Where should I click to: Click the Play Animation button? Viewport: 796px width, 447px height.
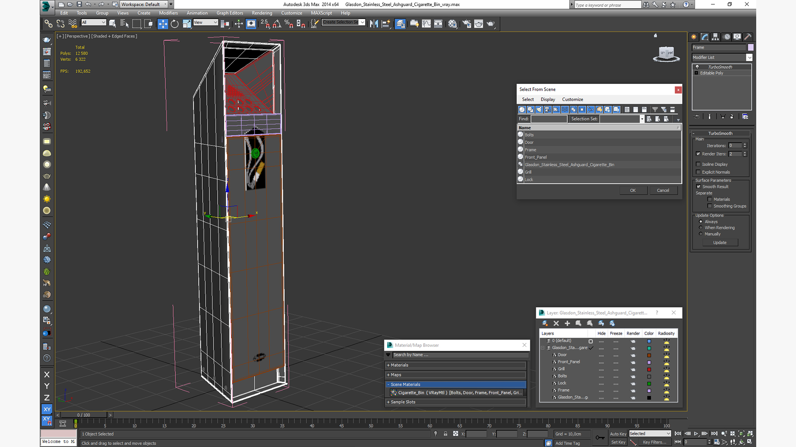(x=696, y=434)
